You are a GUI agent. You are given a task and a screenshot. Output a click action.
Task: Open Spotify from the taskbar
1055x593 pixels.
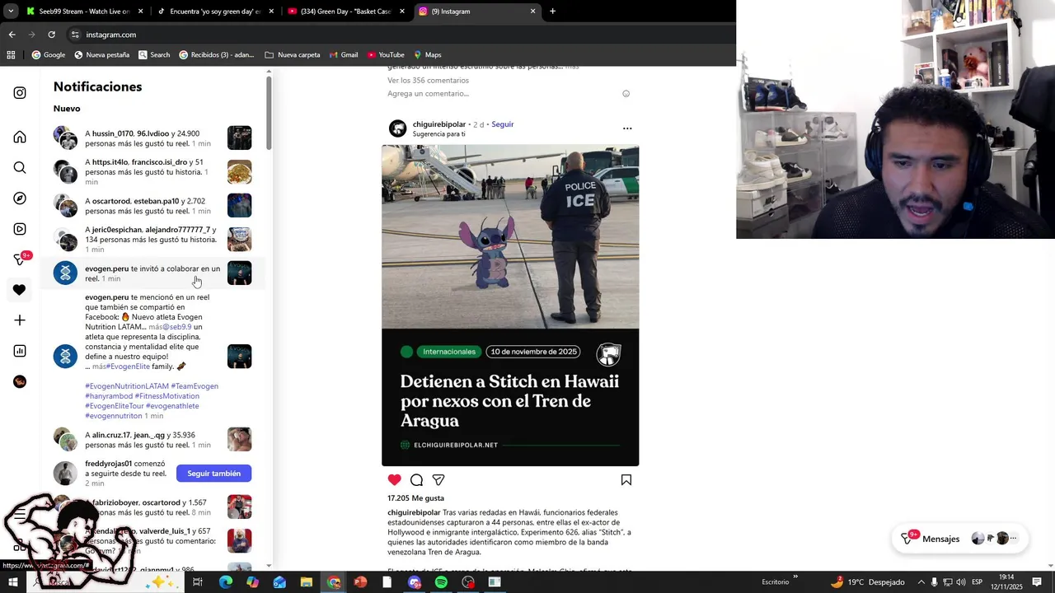(x=441, y=582)
